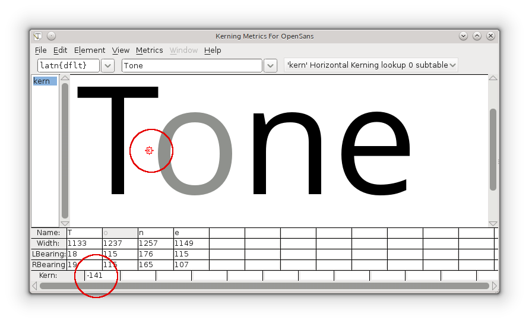Click the bottom horizontal scrollbar track

click(264, 286)
